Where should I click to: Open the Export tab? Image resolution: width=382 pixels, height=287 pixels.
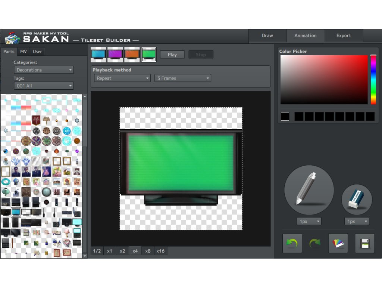344,36
